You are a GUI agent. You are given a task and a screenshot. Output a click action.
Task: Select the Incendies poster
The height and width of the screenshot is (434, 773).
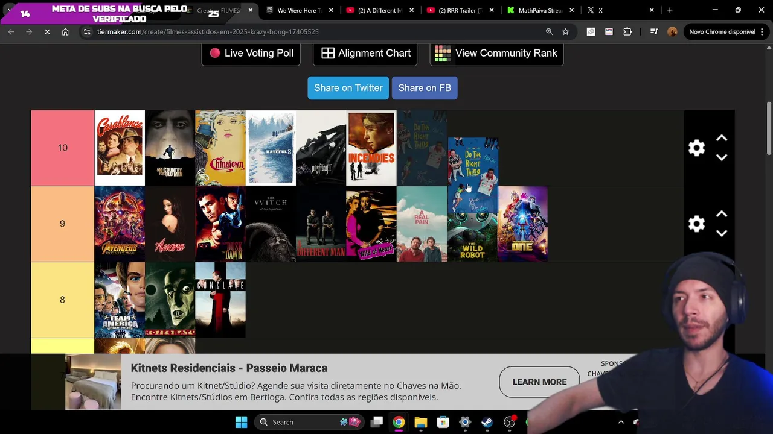[x=371, y=148]
